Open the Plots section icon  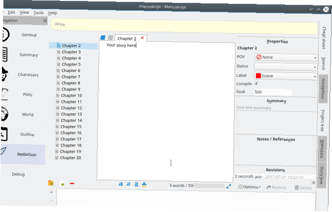pyautogui.click(x=4, y=94)
